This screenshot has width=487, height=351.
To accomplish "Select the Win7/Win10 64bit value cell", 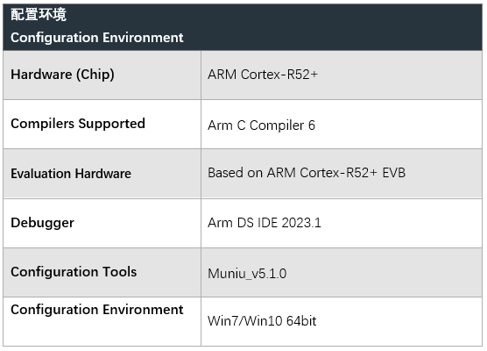I will (342, 321).
